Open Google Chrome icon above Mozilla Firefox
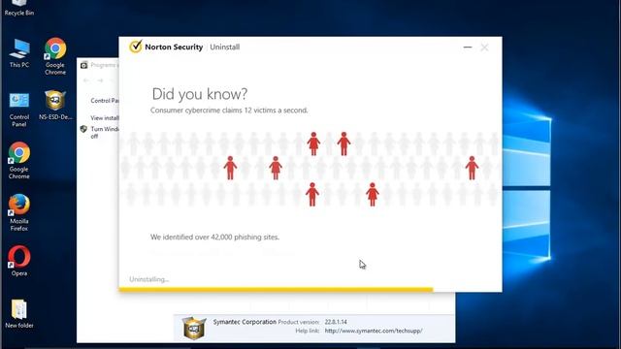 19,160
